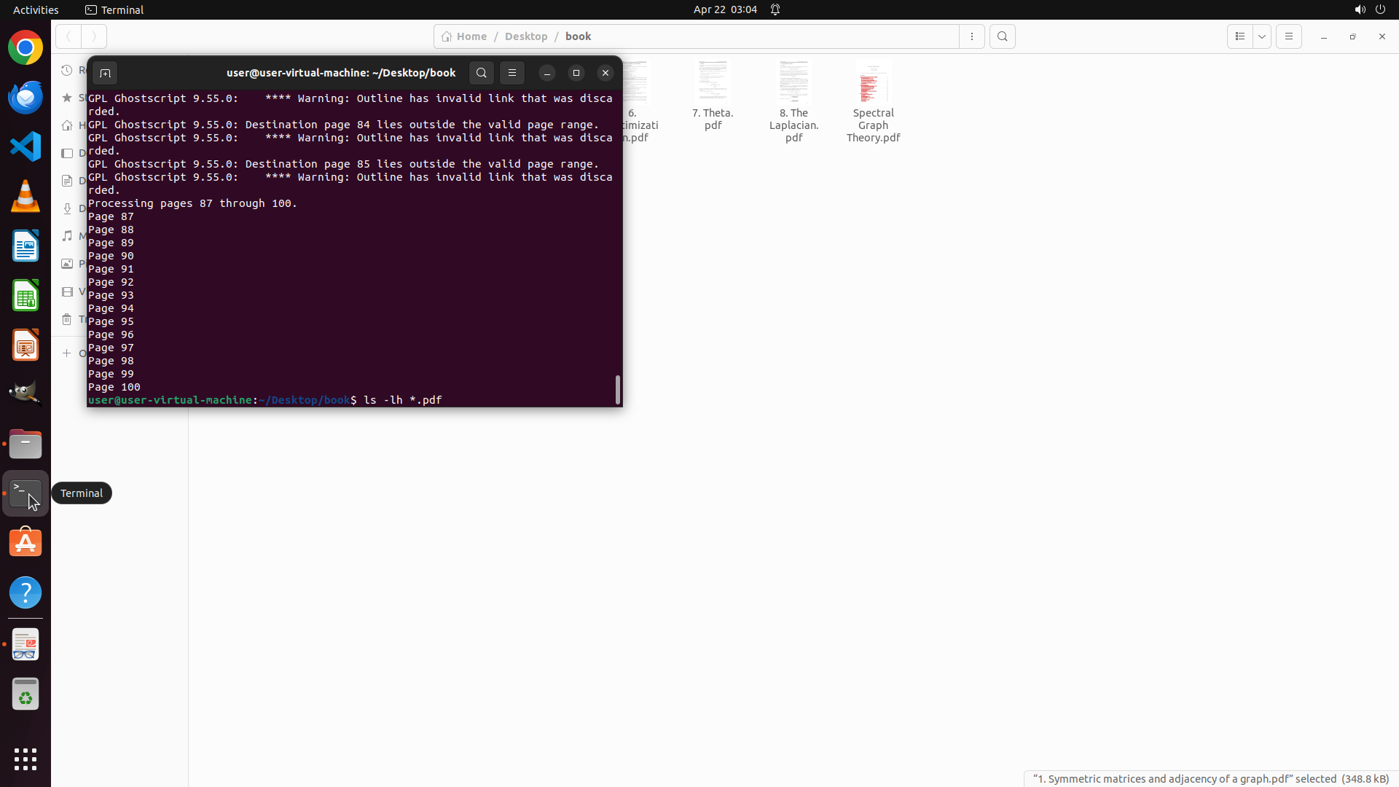
Task: Toggle list view in file manager
Action: (x=1239, y=36)
